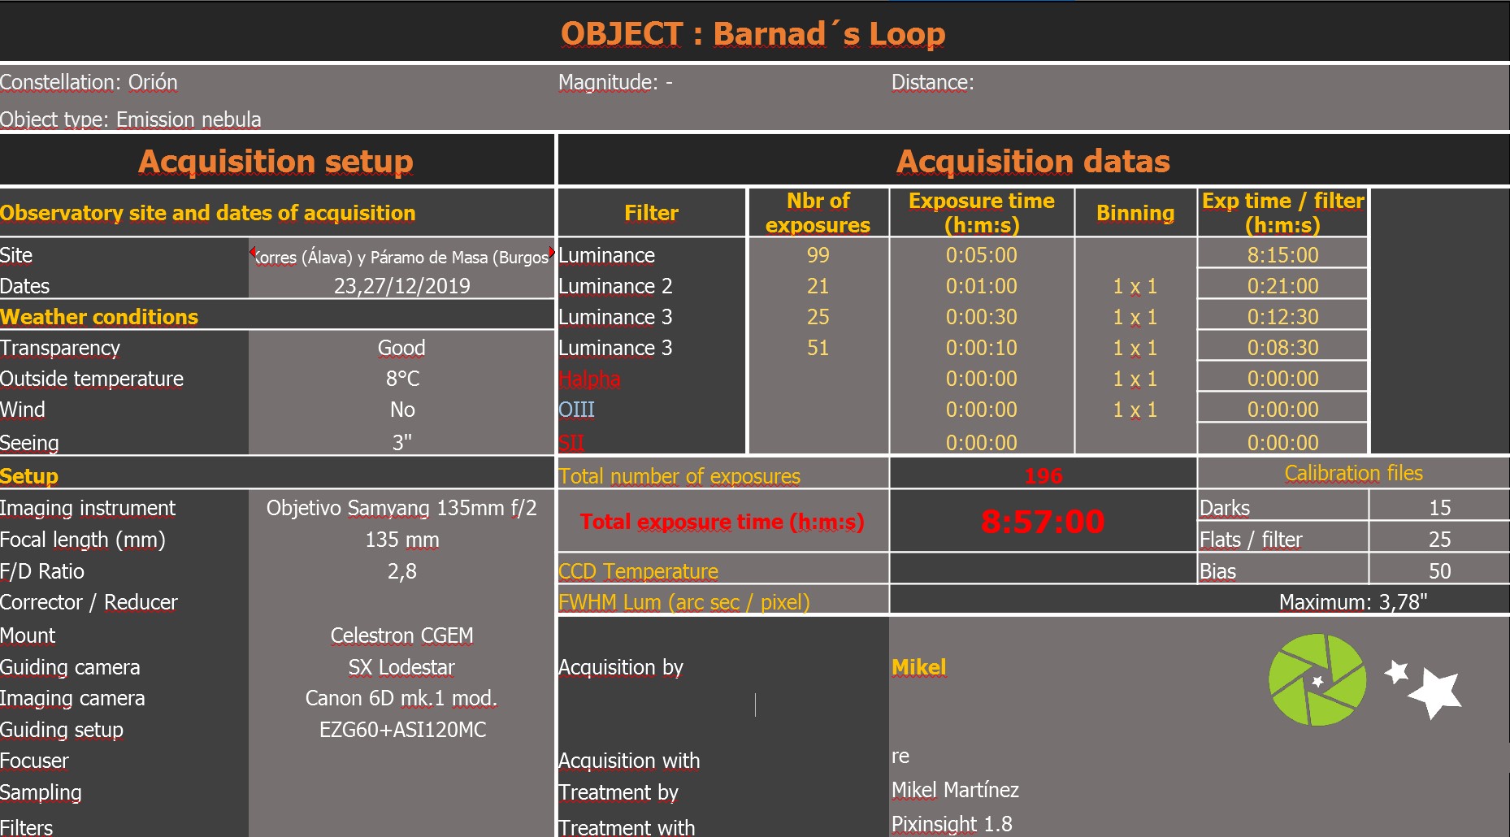Click the total exposures count 196

point(1043,476)
